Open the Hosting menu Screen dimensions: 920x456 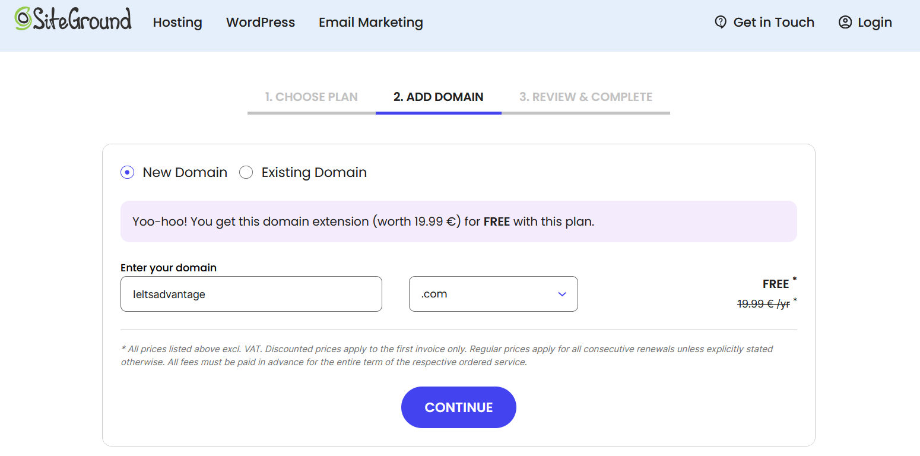click(177, 23)
